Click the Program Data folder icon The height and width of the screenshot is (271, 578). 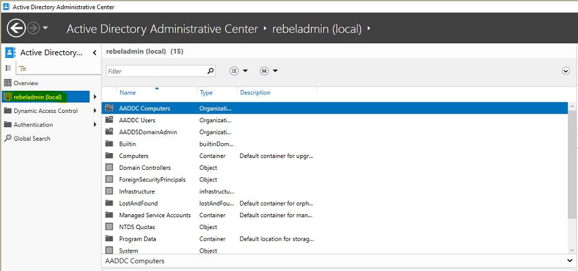[109, 238]
